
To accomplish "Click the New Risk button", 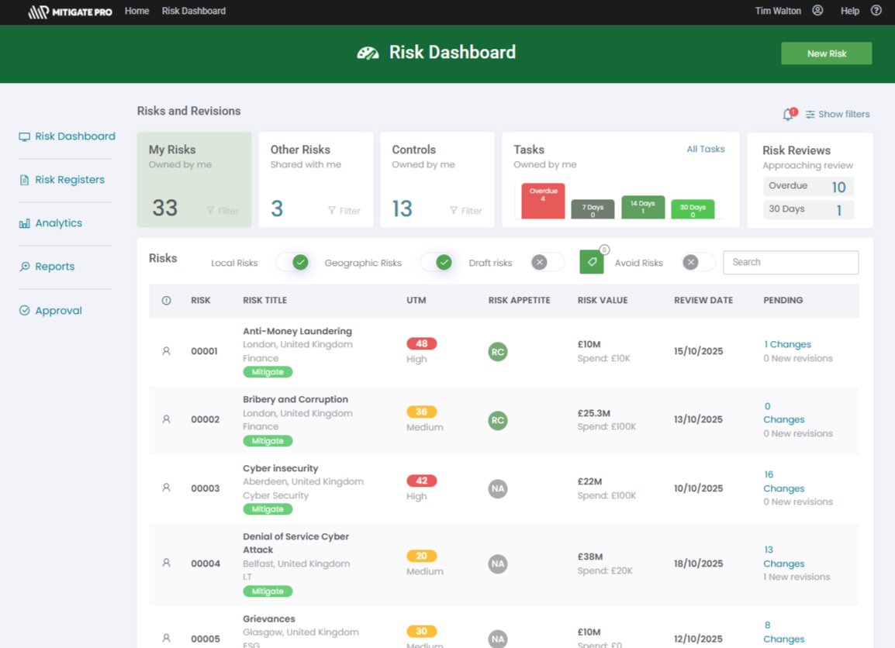I will point(826,53).
